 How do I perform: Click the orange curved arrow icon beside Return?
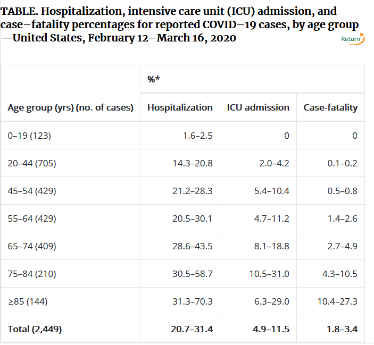point(363,38)
